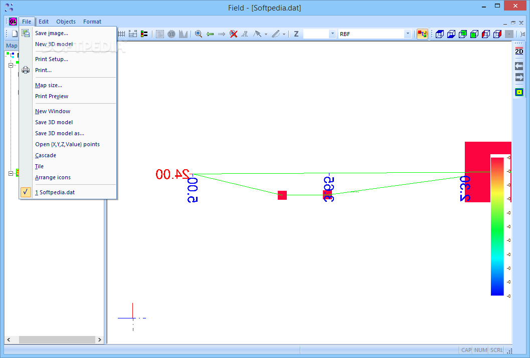Click the blue bottom face cube view
The width and height of the screenshot is (530, 358).
451,34
